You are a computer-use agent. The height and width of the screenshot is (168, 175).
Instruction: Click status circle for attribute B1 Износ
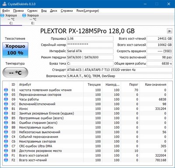[6, 108]
